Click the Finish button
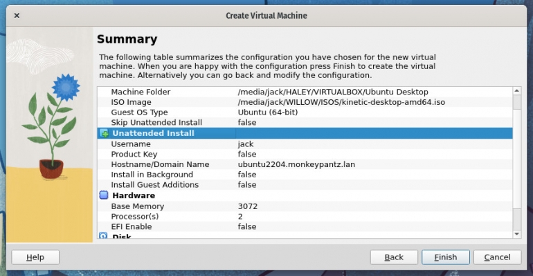Viewport: 533px width, 276px height. 446,257
